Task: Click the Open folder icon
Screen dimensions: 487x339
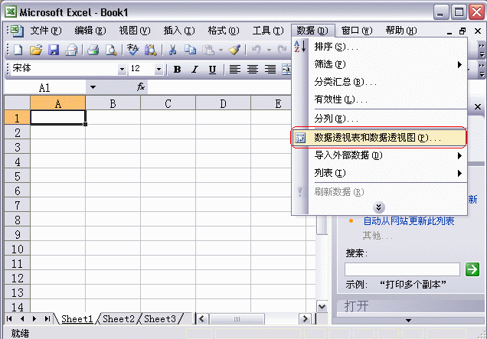Action: point(36,50)
